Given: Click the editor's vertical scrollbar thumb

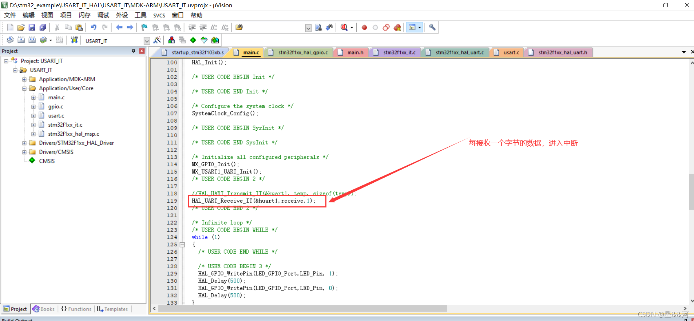Looking at the screenshot, I should 691,192.
